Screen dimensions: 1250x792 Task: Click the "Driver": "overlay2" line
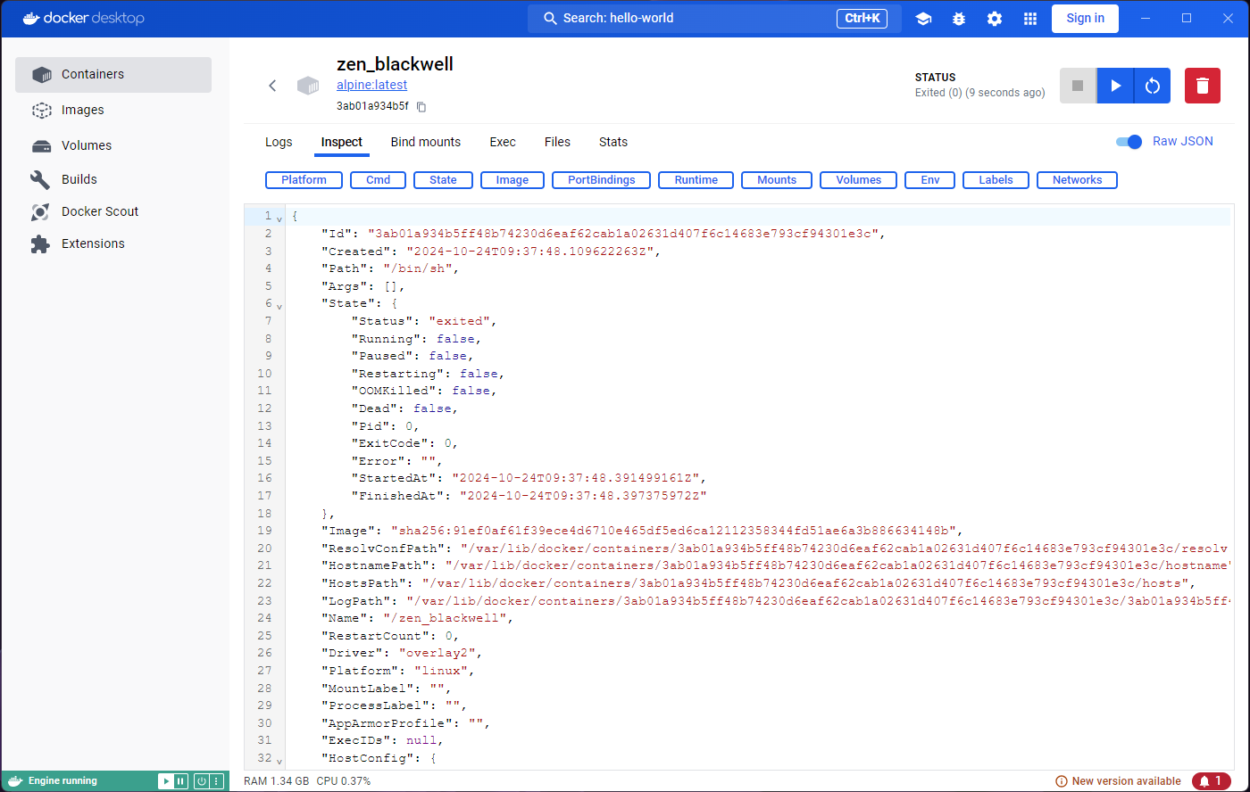click(402, 654)
